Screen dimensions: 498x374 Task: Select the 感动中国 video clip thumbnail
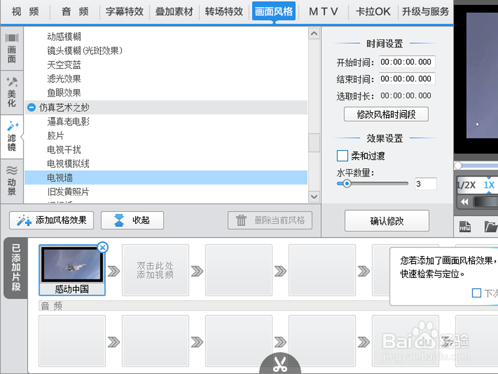72,271
